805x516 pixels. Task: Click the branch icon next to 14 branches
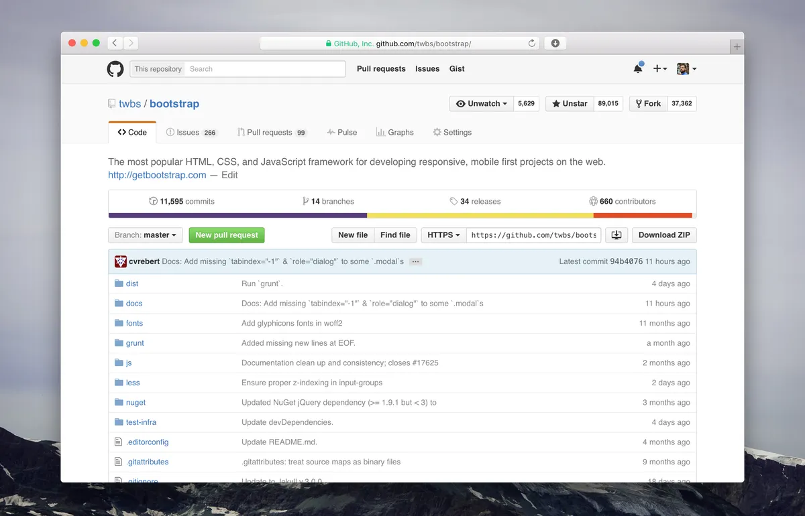pos(306,201)
